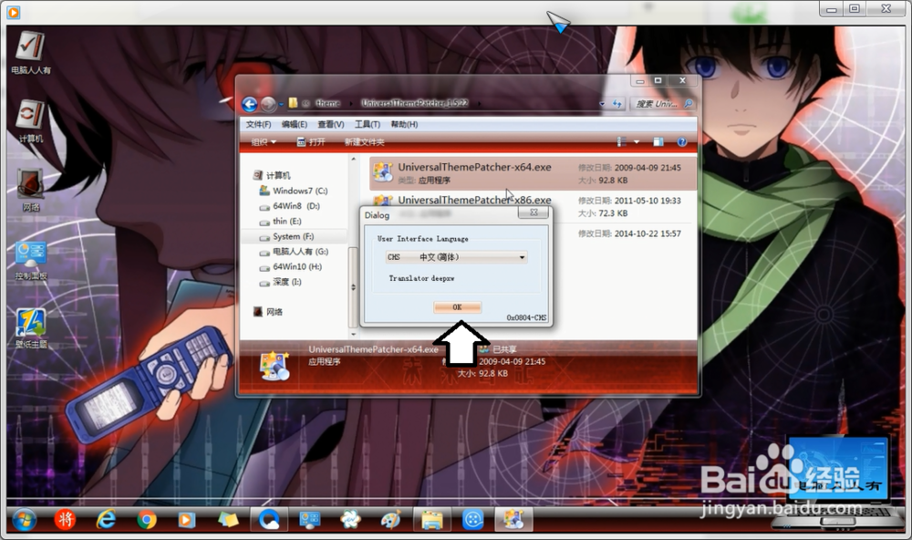The width and height of the screenshot is (912, 540).
Task: Open red 将 app in taskbar
Action: [65, 520]
